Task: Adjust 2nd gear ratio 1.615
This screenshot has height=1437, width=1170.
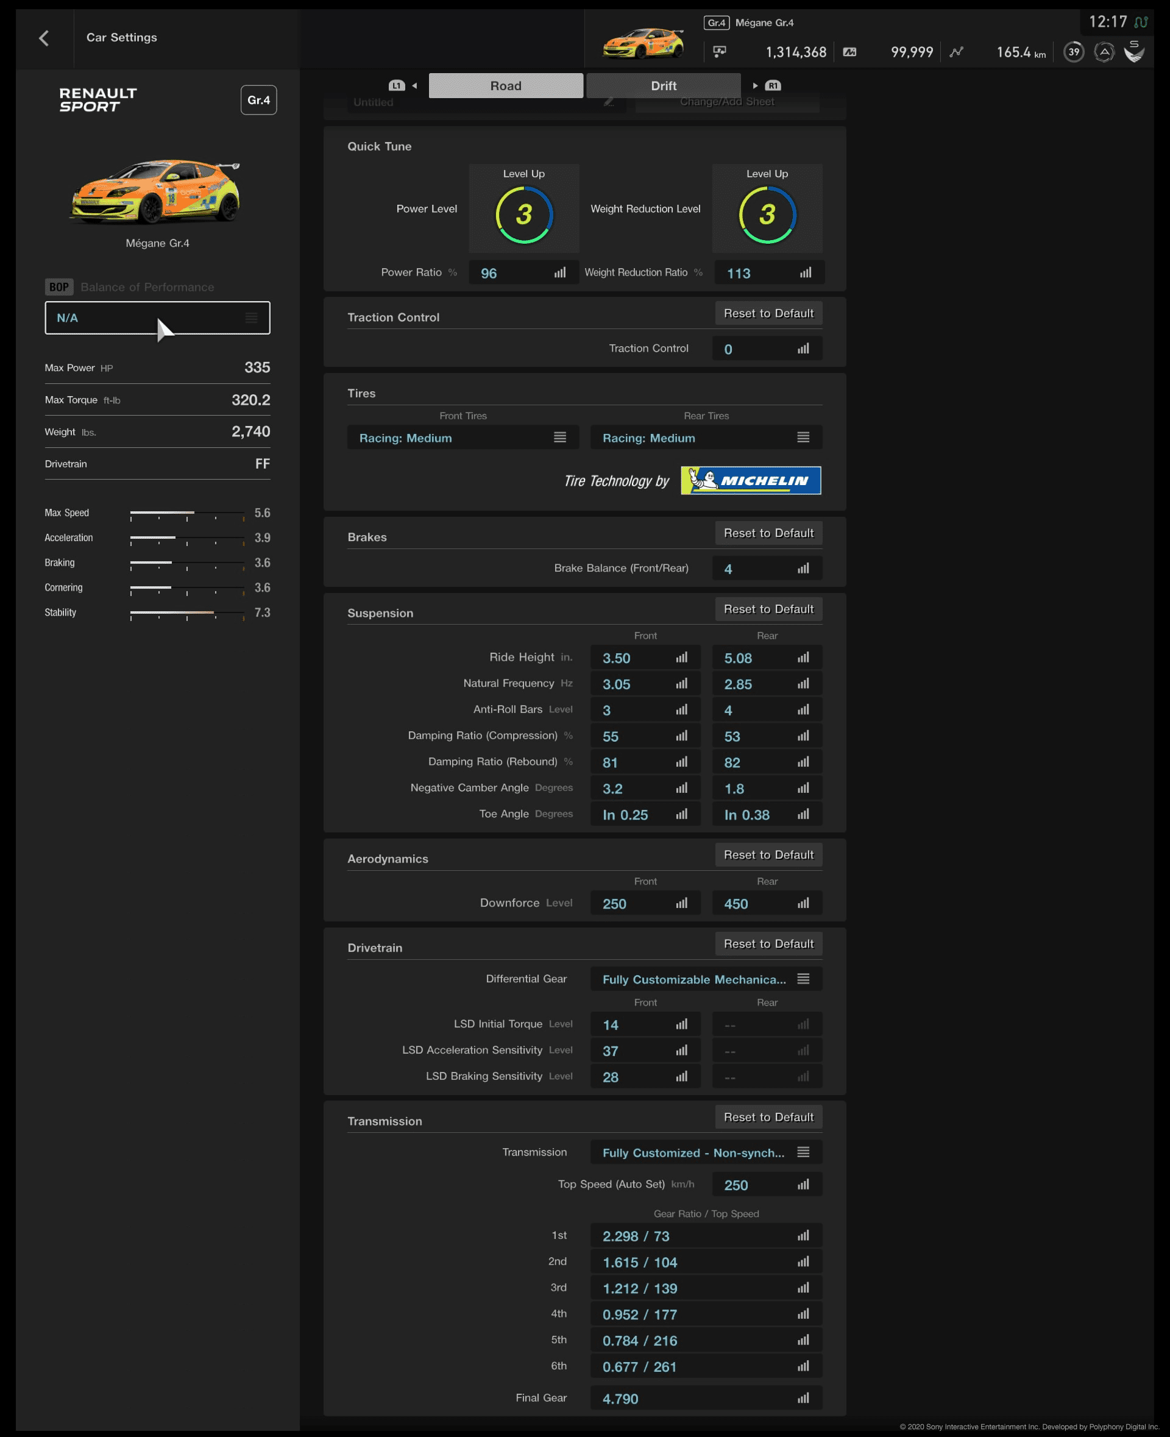Action: 706,1261
